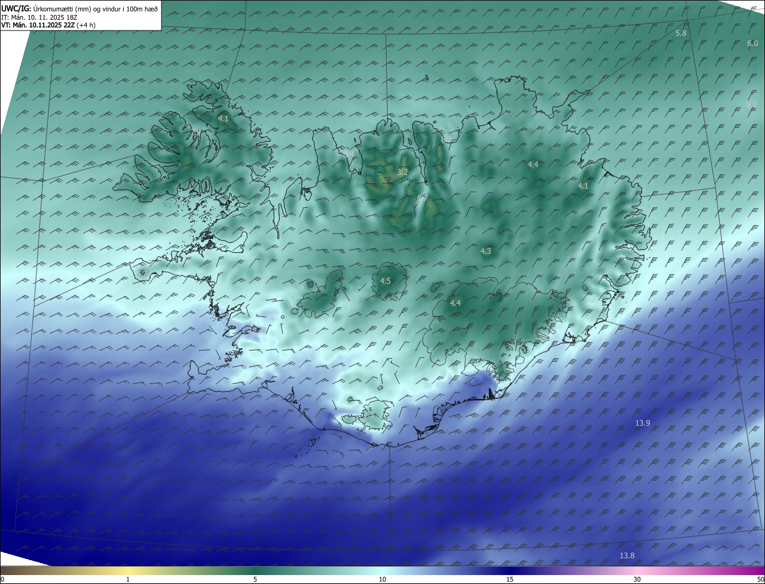The width and height of the screenshot is (765, 584).
Task: Click the 5 tick label on the color scale
Action: click(255, 579)
